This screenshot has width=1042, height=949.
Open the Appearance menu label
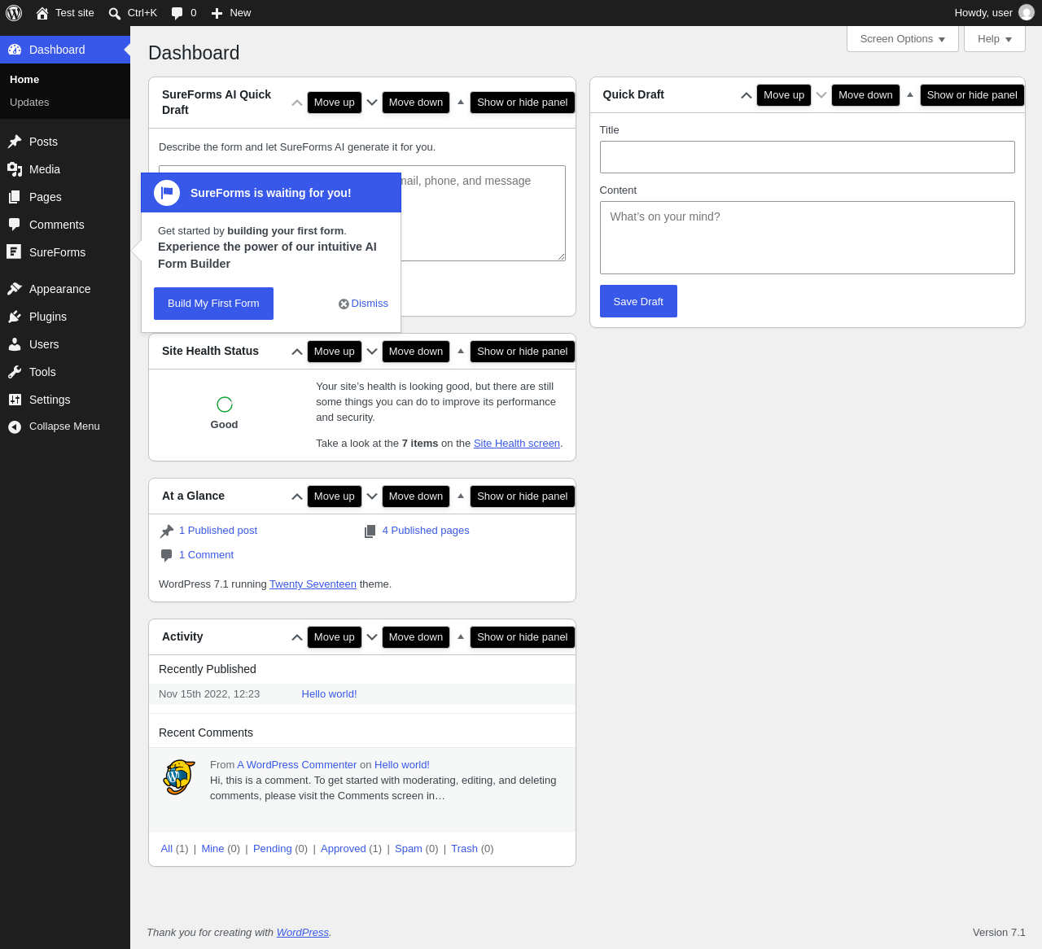(x=60, y=289)
